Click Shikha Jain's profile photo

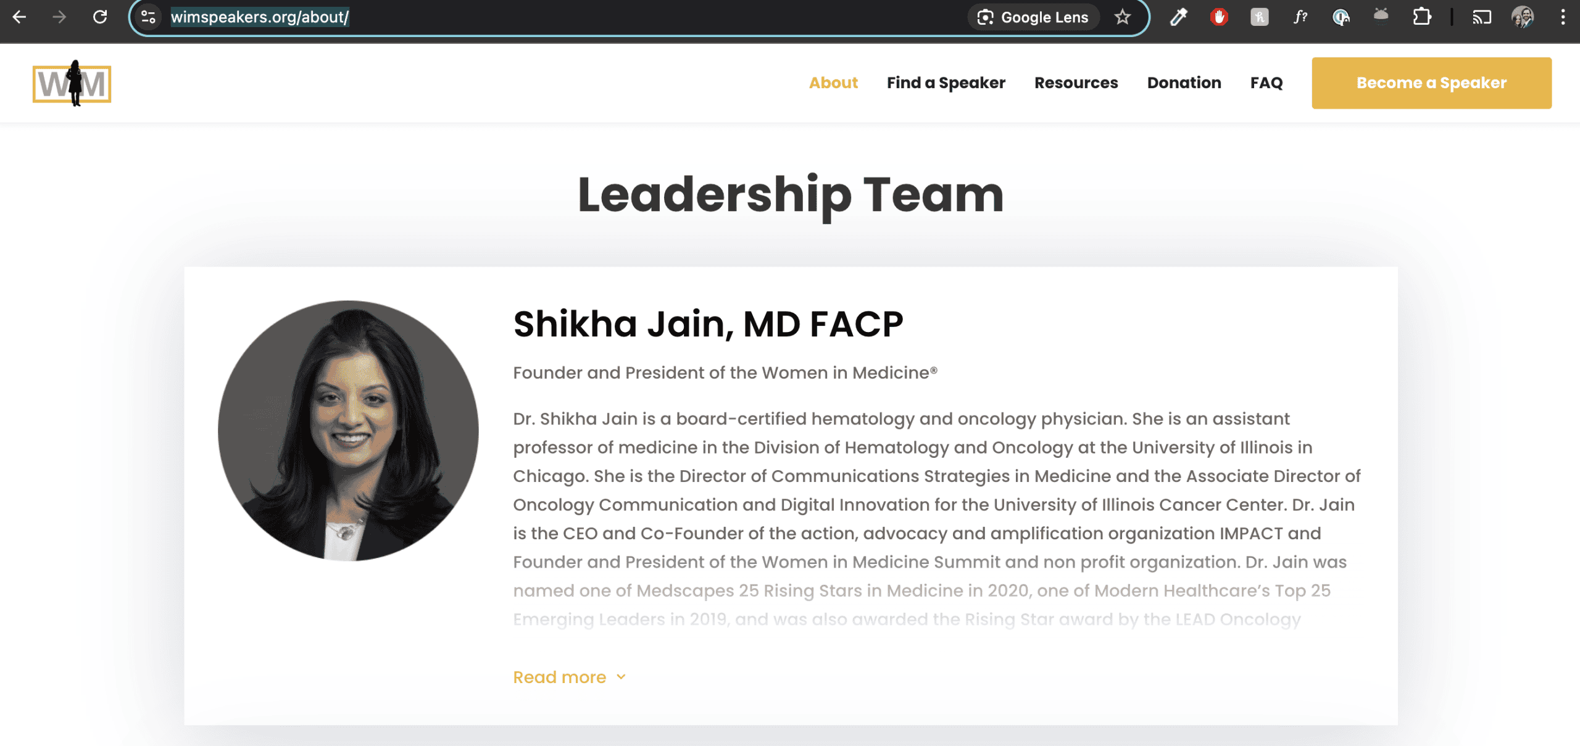(348, 431)
